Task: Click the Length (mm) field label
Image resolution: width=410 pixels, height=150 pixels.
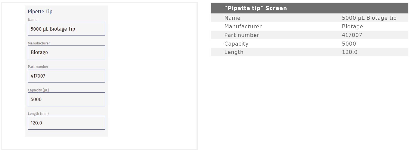Action: (38, 114)
